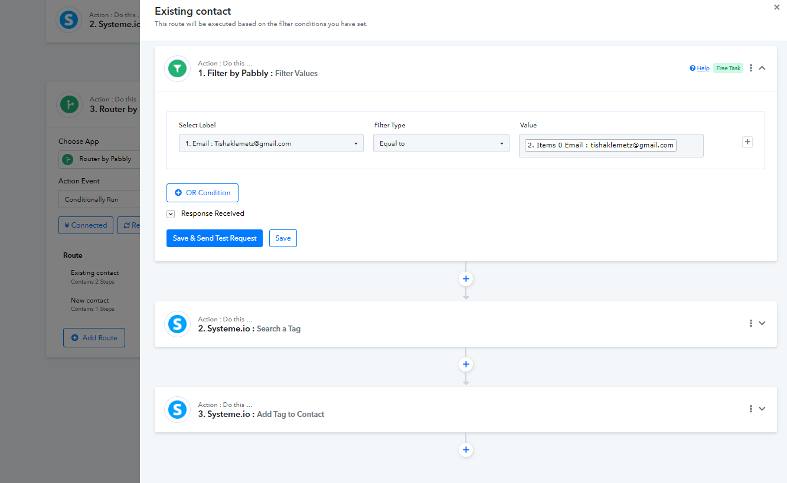Click the Systeme.io icon for Search a Tag
Viewport: 787px width, 483px height.
(x=177, y=324)
